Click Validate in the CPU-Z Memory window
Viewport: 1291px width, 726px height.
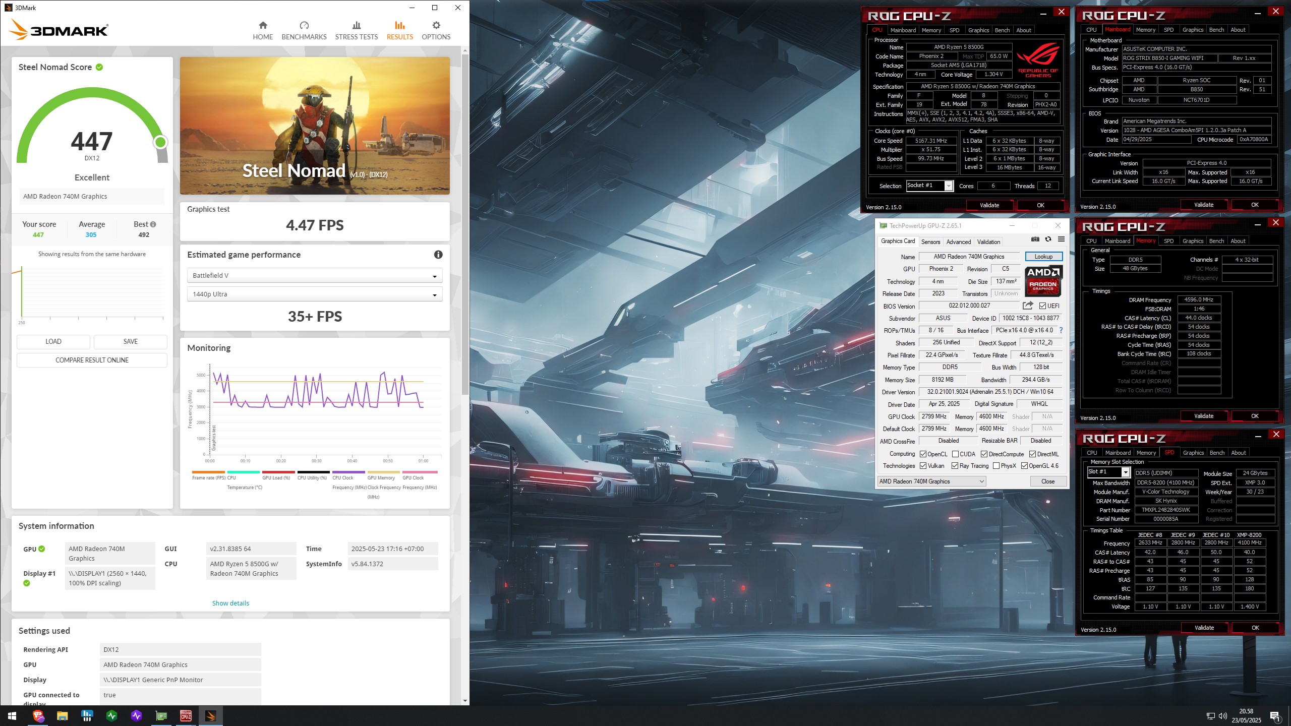point(1204,416)
